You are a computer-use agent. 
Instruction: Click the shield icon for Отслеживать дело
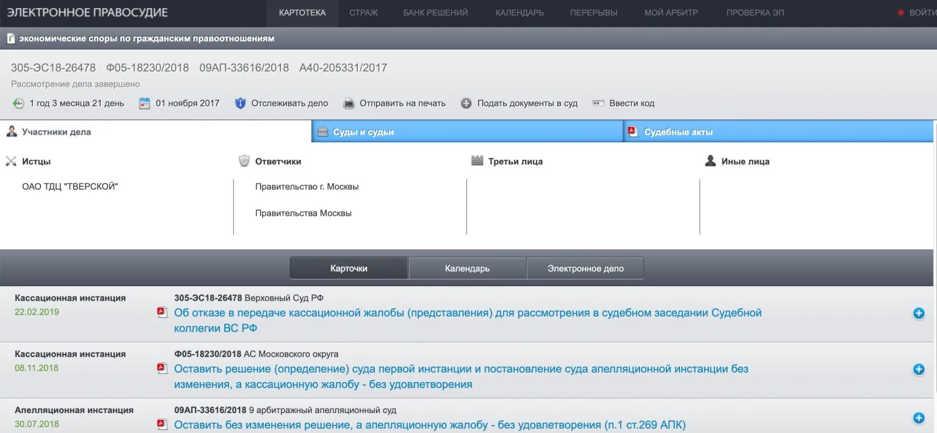click(x=240, y=104)
